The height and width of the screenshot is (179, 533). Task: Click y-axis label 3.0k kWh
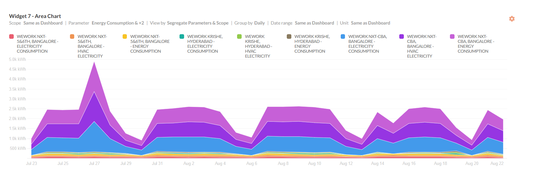17,99
